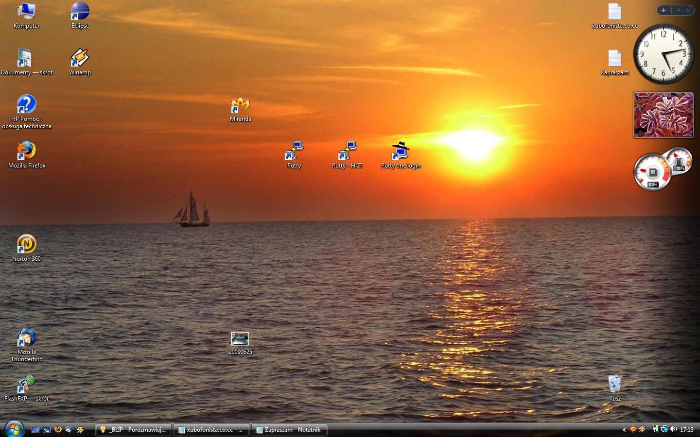Select the Miranda desktop icon
This screenshot has width=700, height=437.
[240, 109]
